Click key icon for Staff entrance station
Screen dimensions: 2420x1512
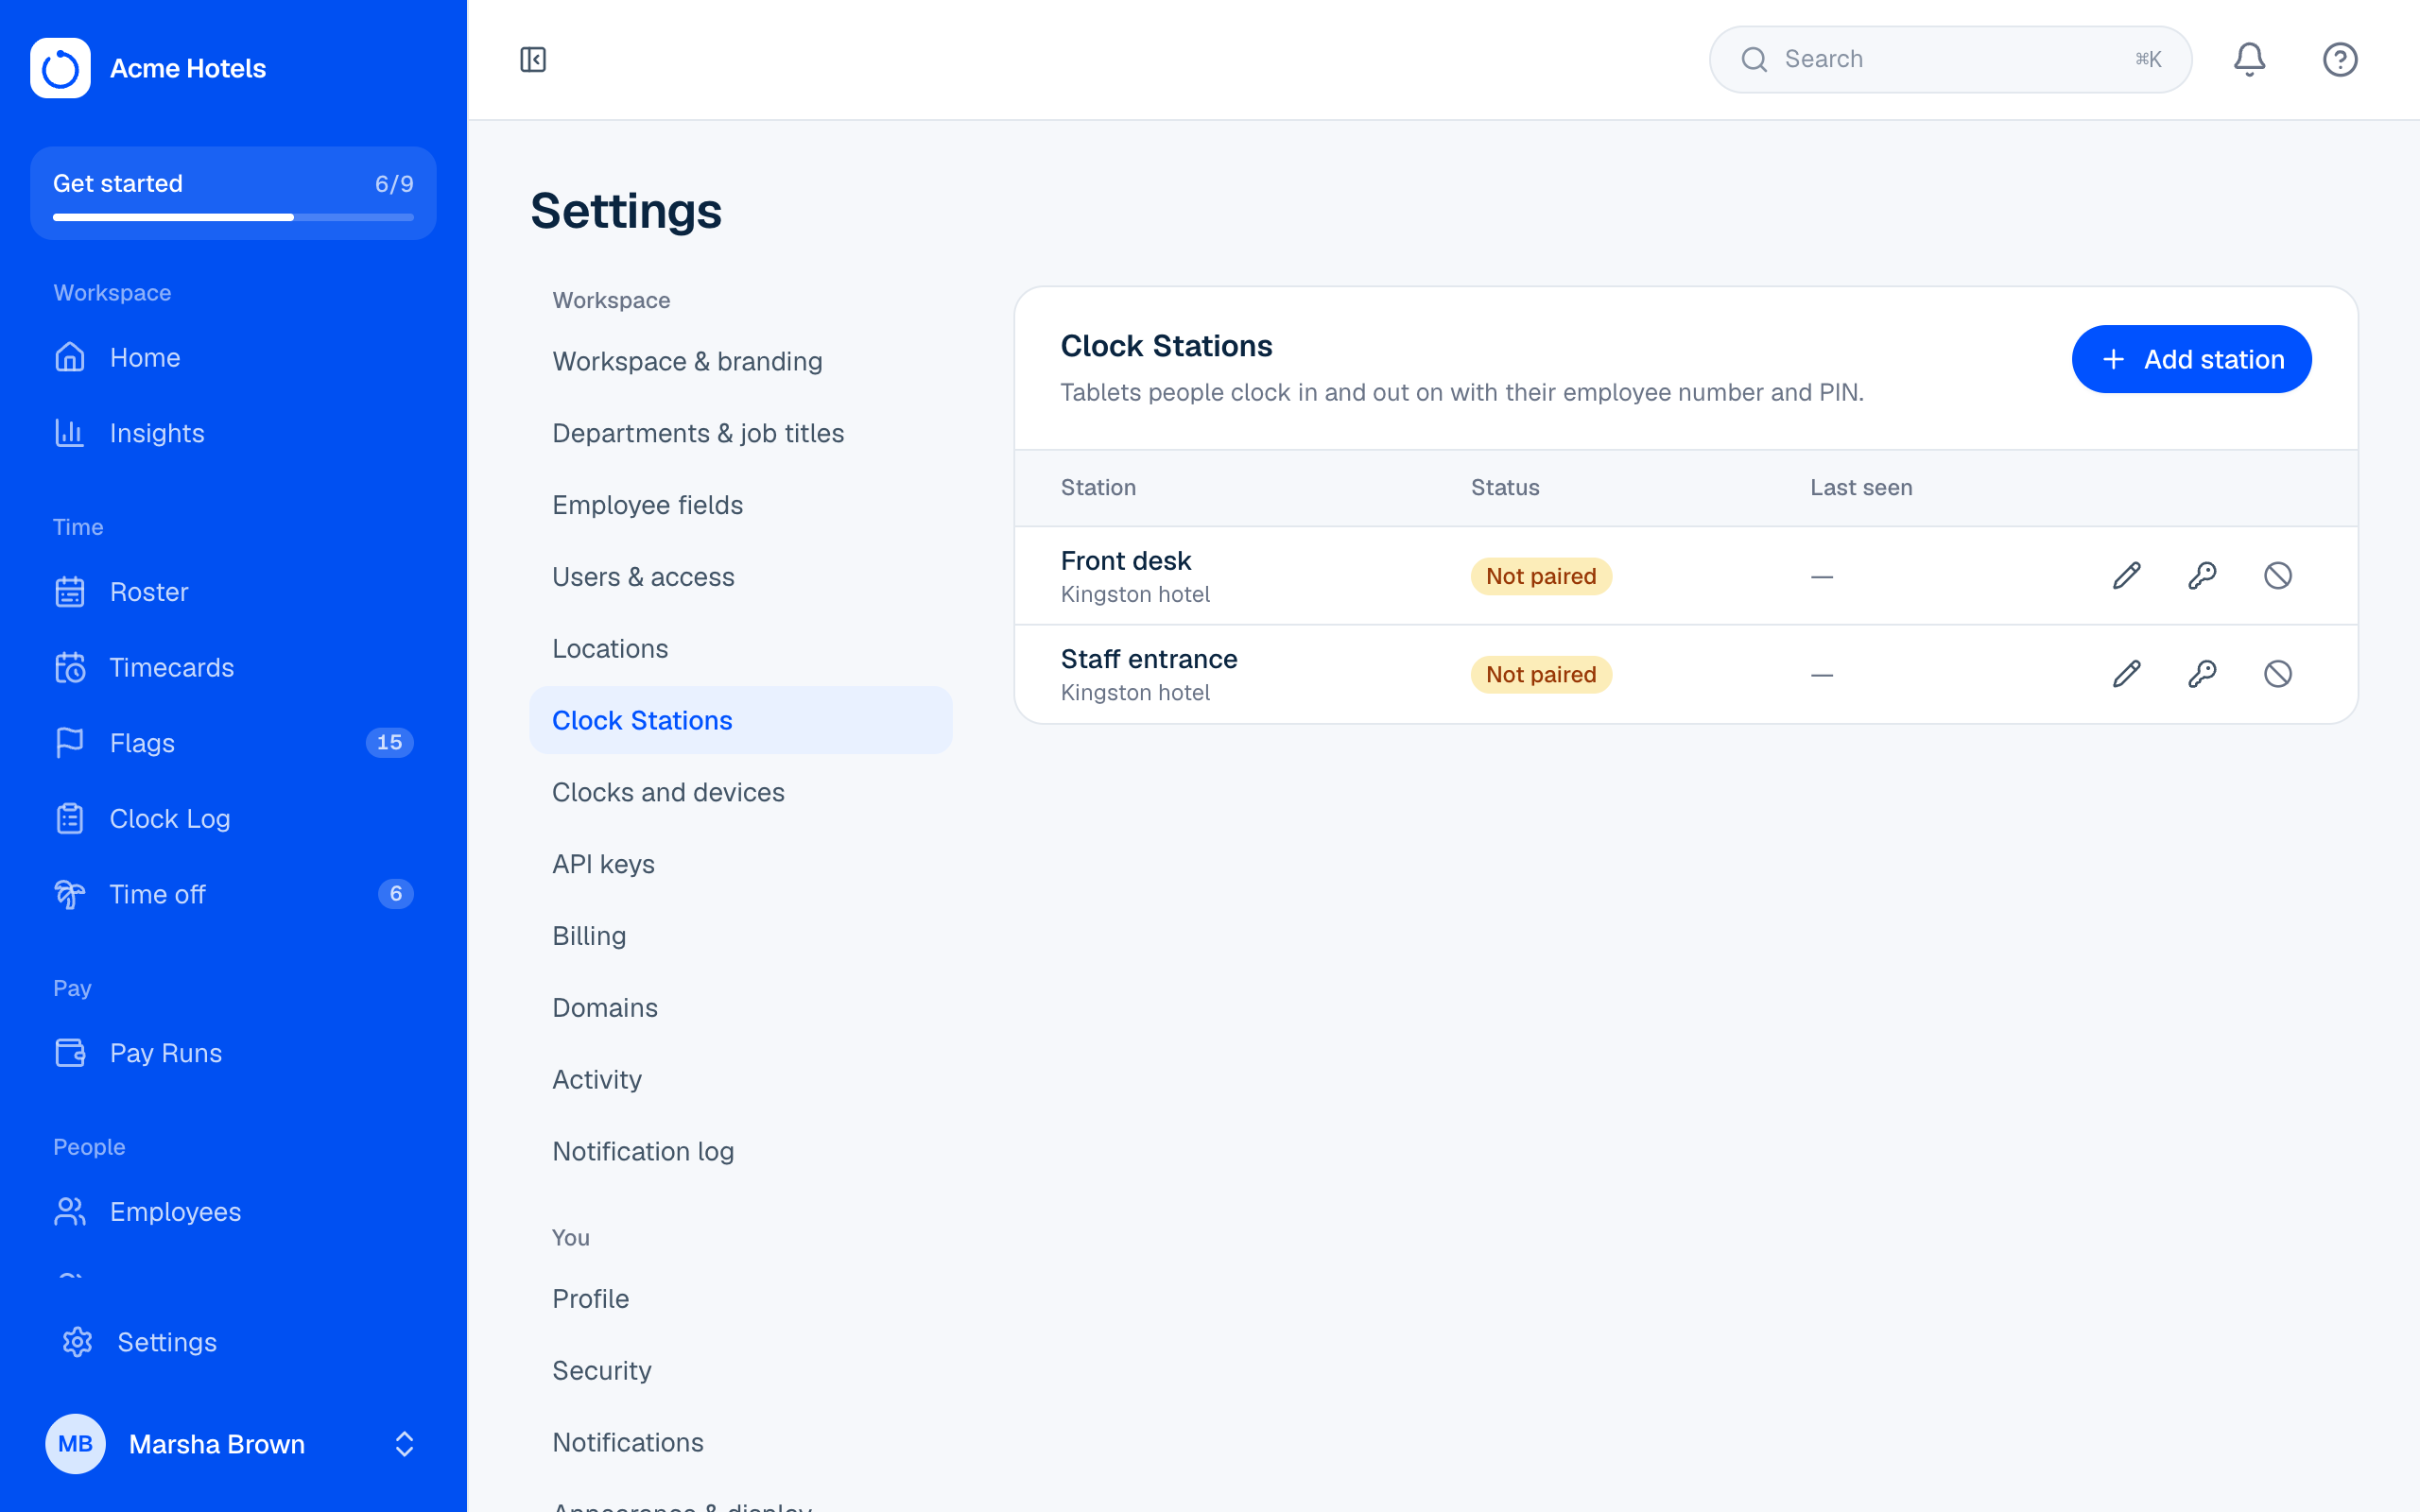[2202, 674]
